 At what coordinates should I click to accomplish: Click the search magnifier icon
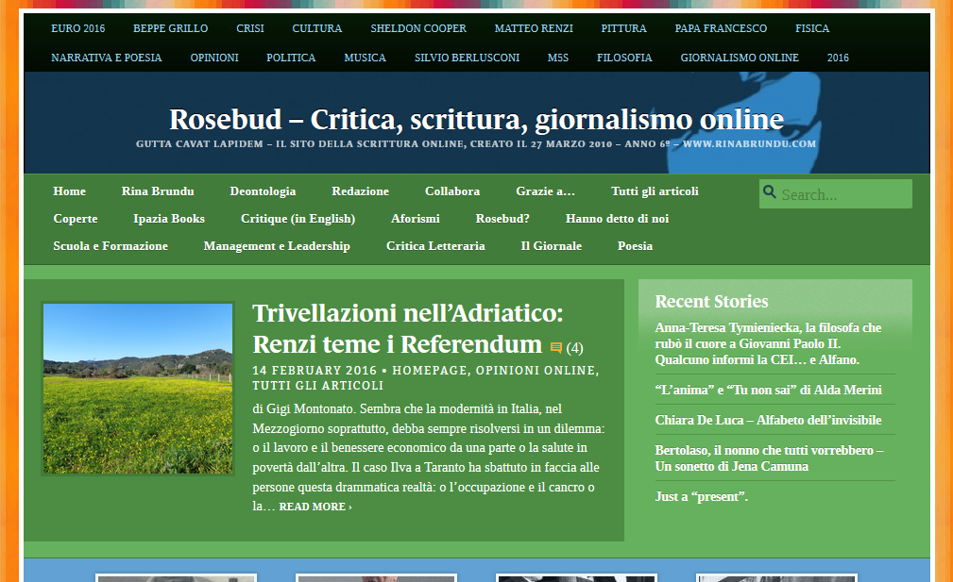point(770,192)
